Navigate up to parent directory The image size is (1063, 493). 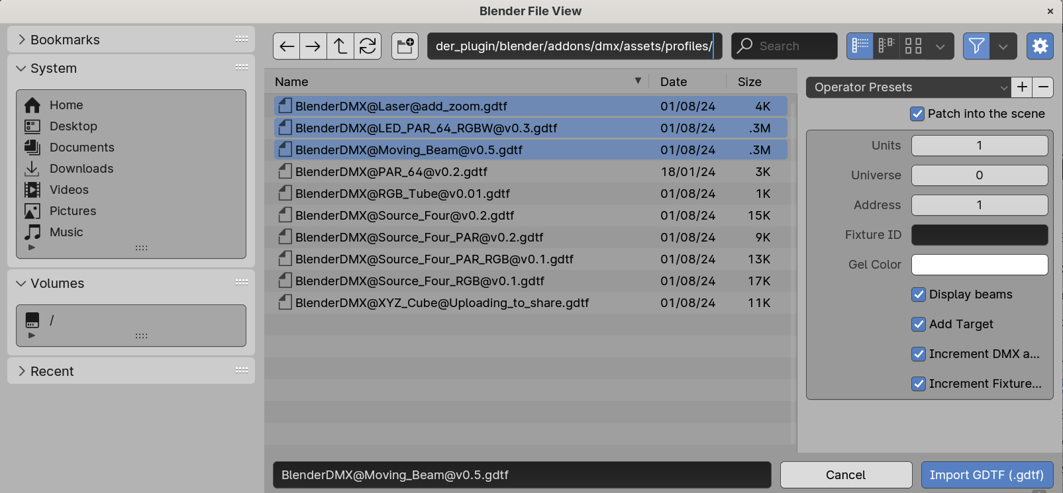(340, 46)
